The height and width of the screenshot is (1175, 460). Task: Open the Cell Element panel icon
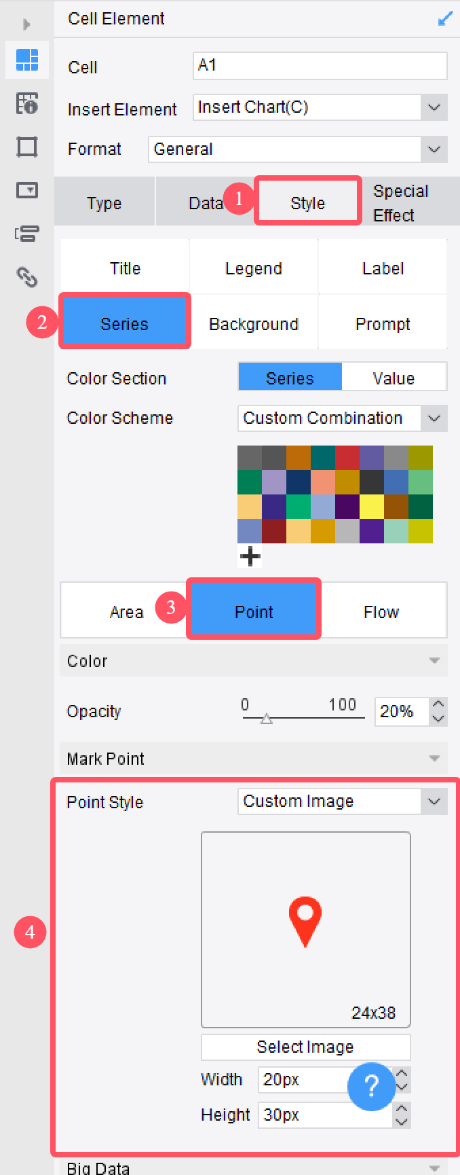27,60
